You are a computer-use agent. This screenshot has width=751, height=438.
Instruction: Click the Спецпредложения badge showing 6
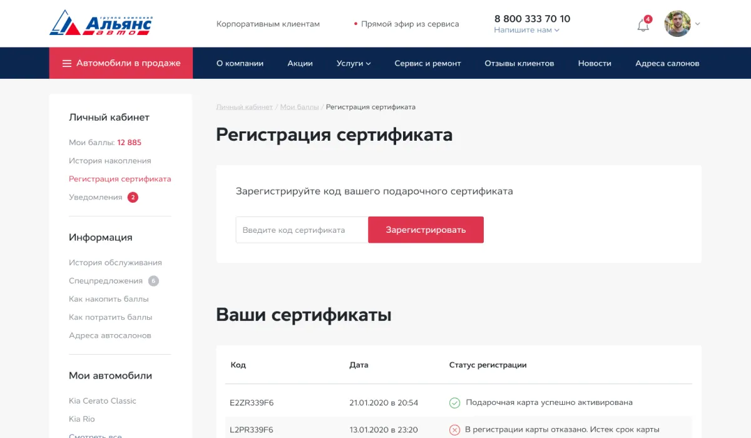(153, 281)
